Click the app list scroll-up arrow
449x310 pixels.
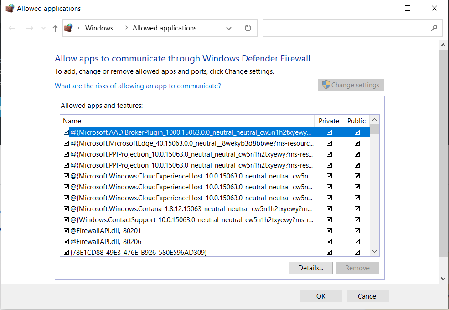[374, 120]
